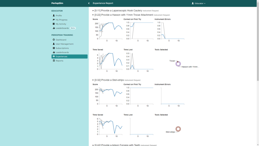
Task: Open Subscriptions via its list icon
Action: (53, 48)
